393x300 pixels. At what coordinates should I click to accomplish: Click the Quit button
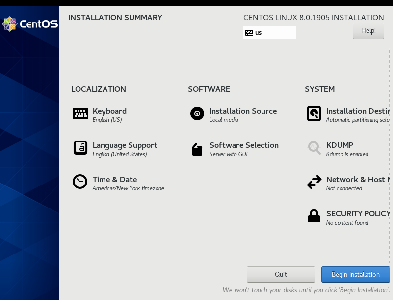pyautogui.click(x=281, y=274)
